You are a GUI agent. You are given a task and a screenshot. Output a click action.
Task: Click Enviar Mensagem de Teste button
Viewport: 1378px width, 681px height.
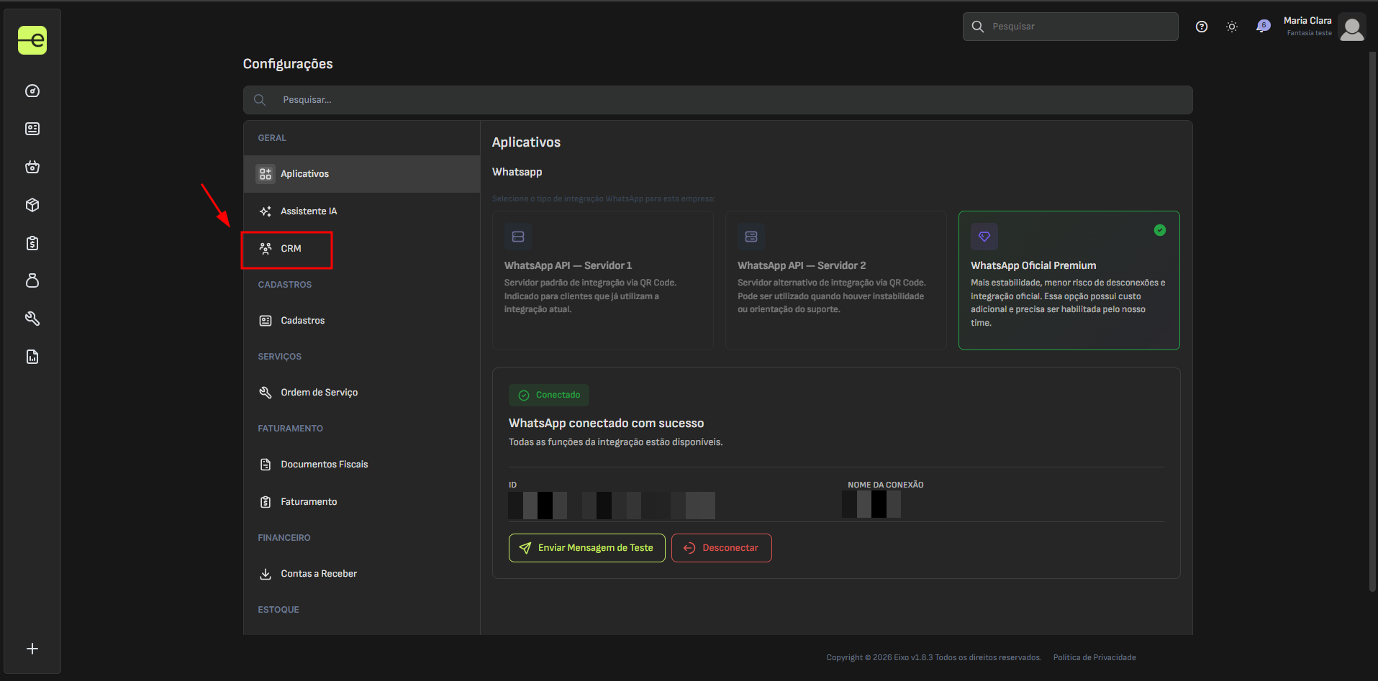point(587,548)
